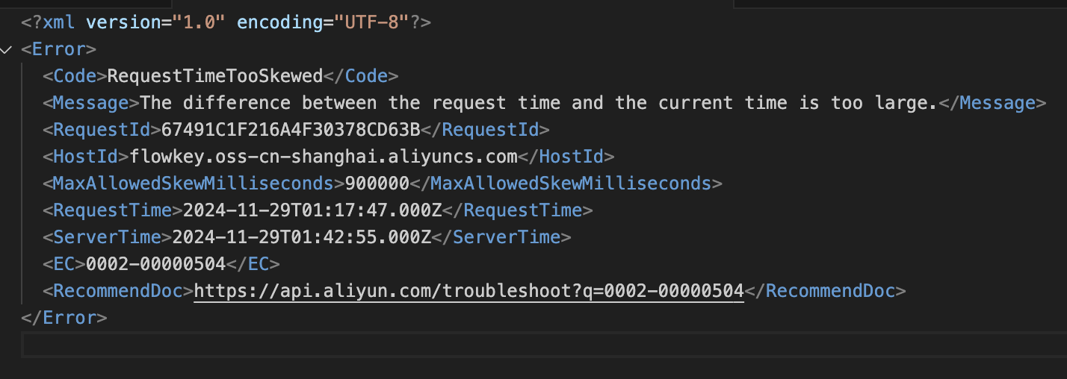
Task: Click the RequestId value 67491C1F216A4F30378CD63B
Action: pos(285,130)
